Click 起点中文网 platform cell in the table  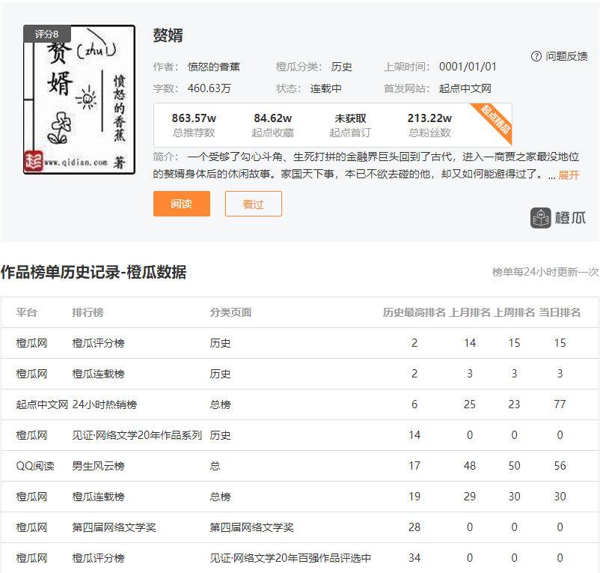[x=42, y=404]
